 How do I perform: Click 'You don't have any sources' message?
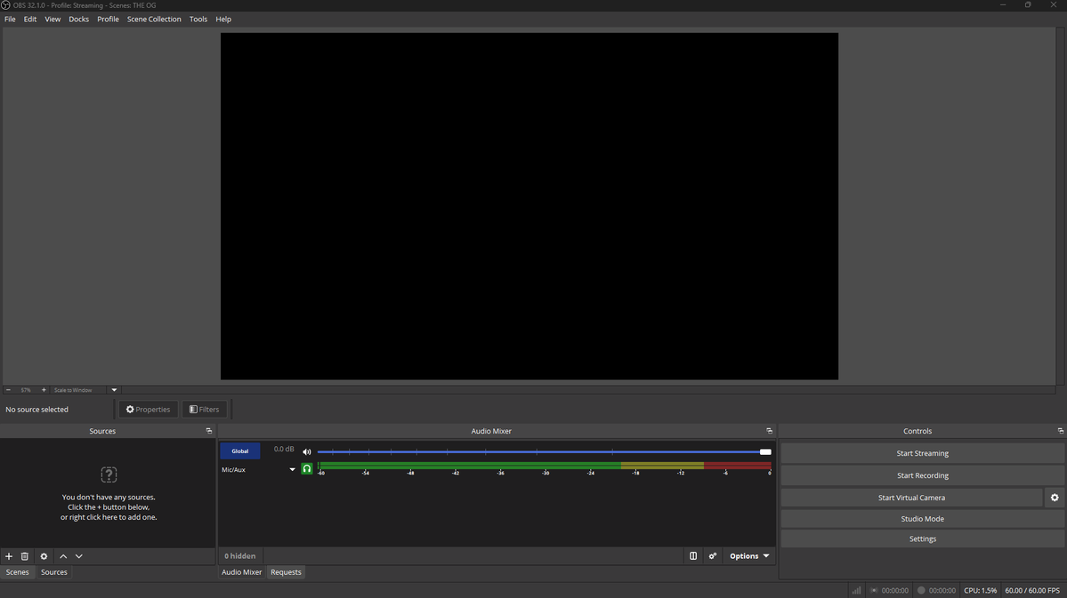click(x=109, y=507)
